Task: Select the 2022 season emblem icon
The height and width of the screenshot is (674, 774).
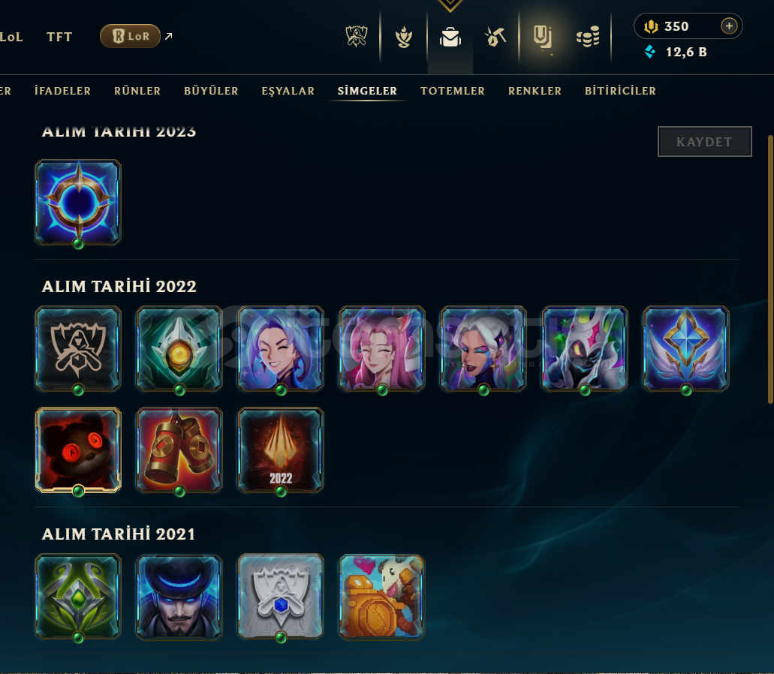Action: coord(281,450)
